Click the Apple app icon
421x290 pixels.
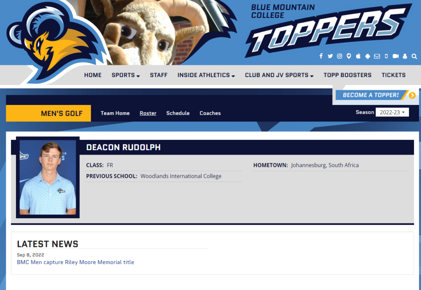coord(358,56)
